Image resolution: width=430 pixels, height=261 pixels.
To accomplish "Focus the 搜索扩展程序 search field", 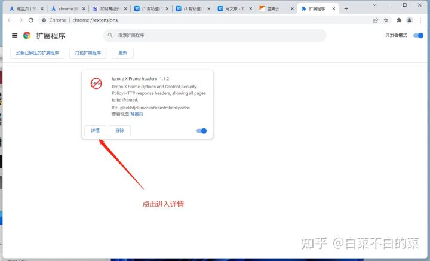I will point(215,35).
